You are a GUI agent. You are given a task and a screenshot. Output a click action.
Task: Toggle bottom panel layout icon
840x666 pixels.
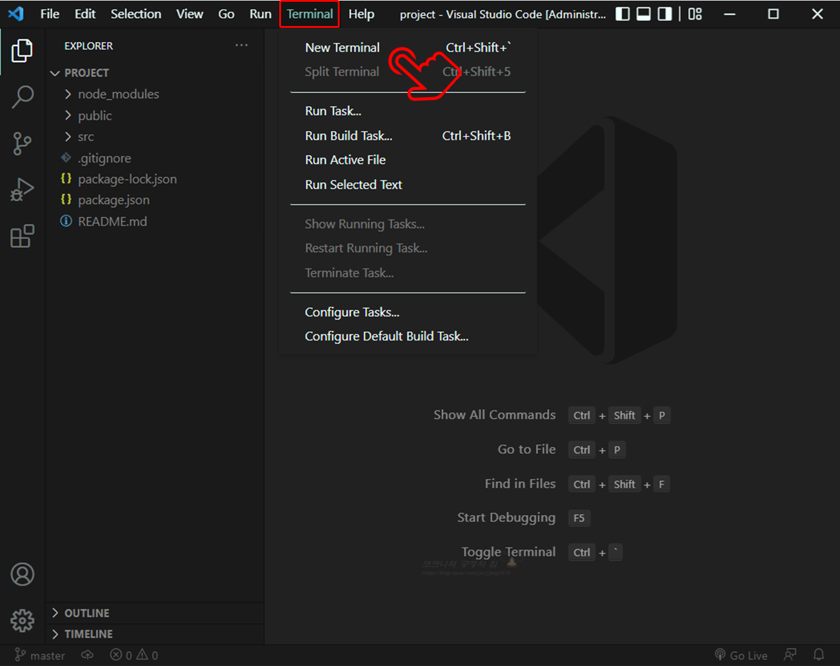click(x=644, y=14)
